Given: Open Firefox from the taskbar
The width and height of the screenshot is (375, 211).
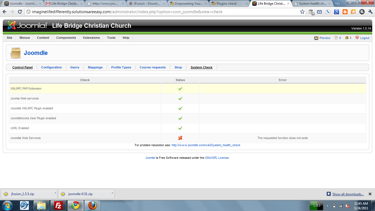Looking at the screenshot, I should tap(93, 205).
